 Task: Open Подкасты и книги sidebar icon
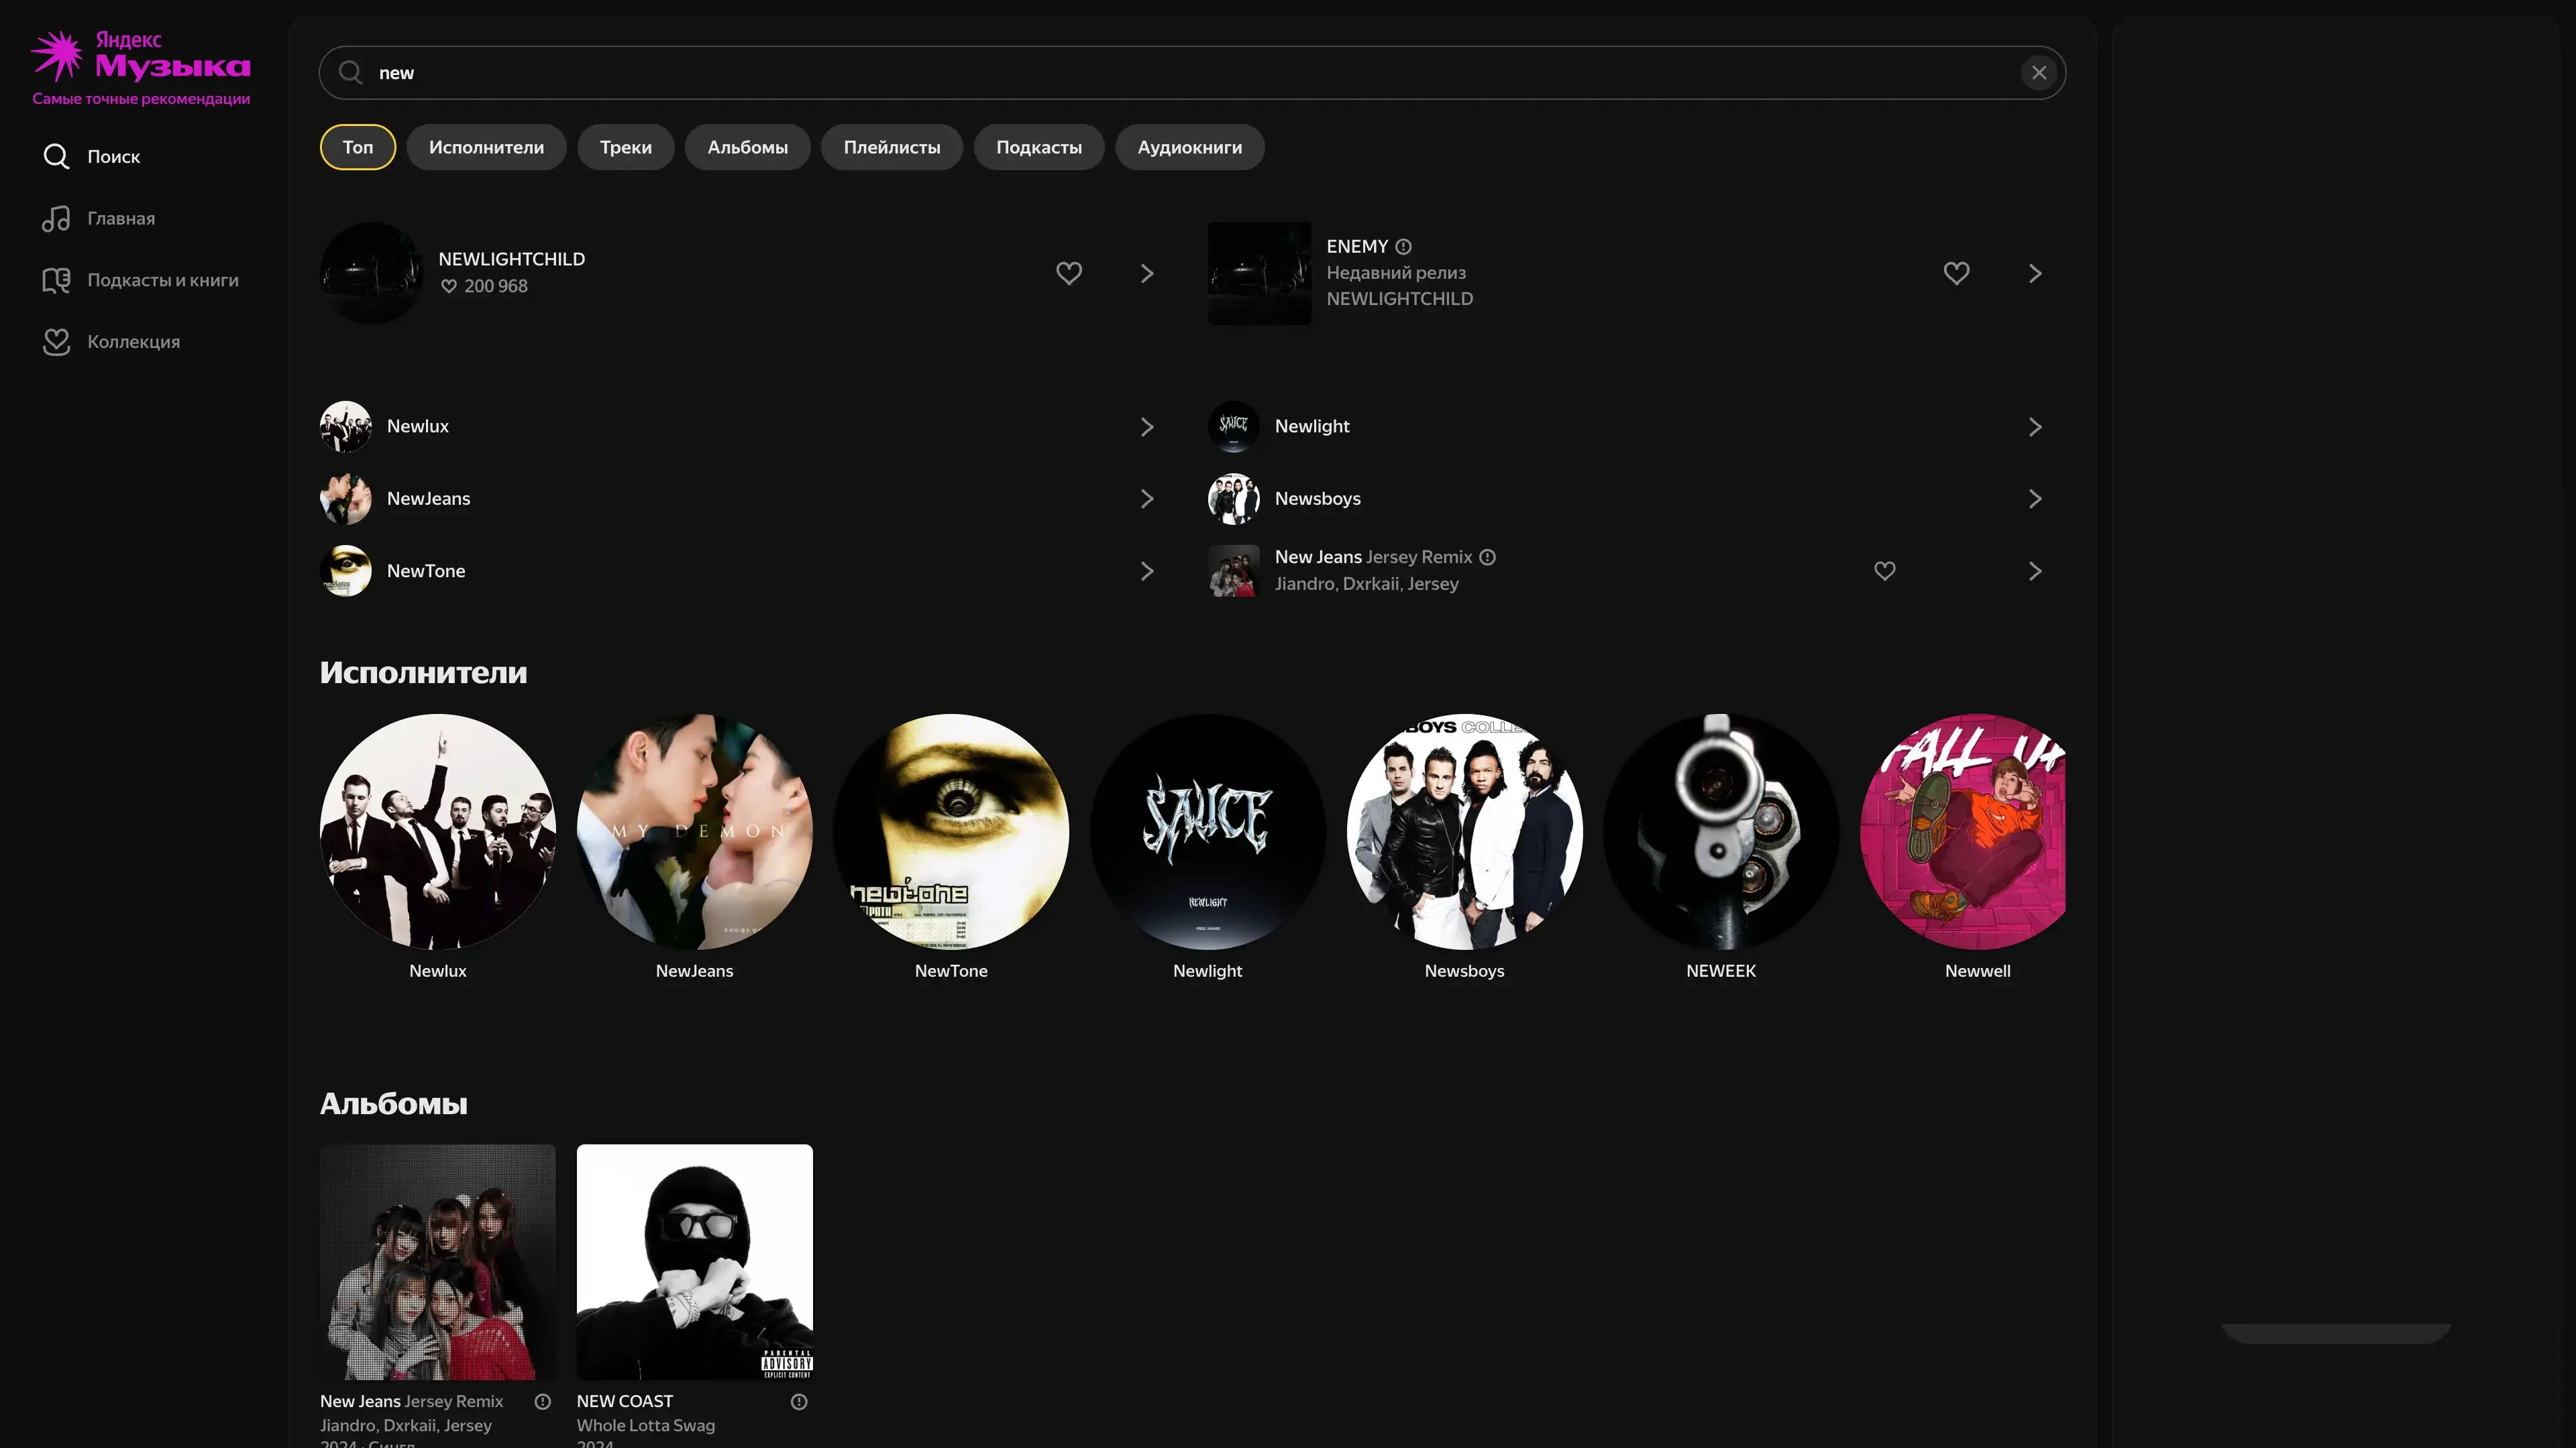click(56, 281)
